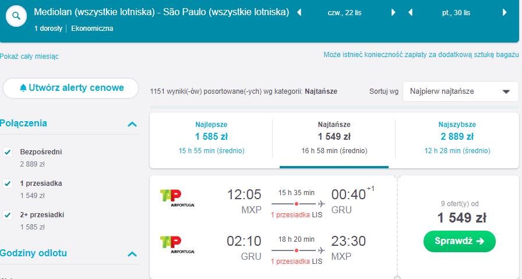The image size is (522, 279).
Task: Click departure date czw., 22 lis
Action: coord(344,13)
